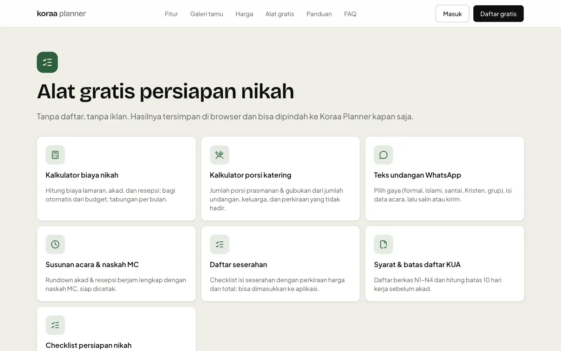
Task: Go to Galeri tamu in navigation
Action: click(x=207, y=14)
